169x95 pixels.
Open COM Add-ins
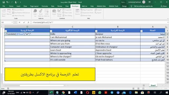(x=46, y=13)
